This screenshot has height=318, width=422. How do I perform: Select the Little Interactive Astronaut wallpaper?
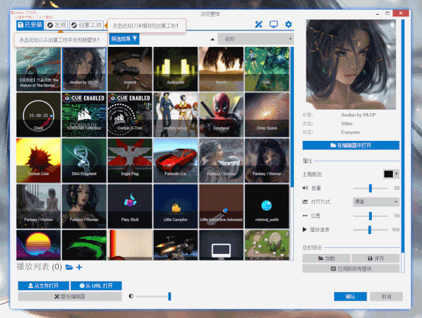click(x=221, y=206)
